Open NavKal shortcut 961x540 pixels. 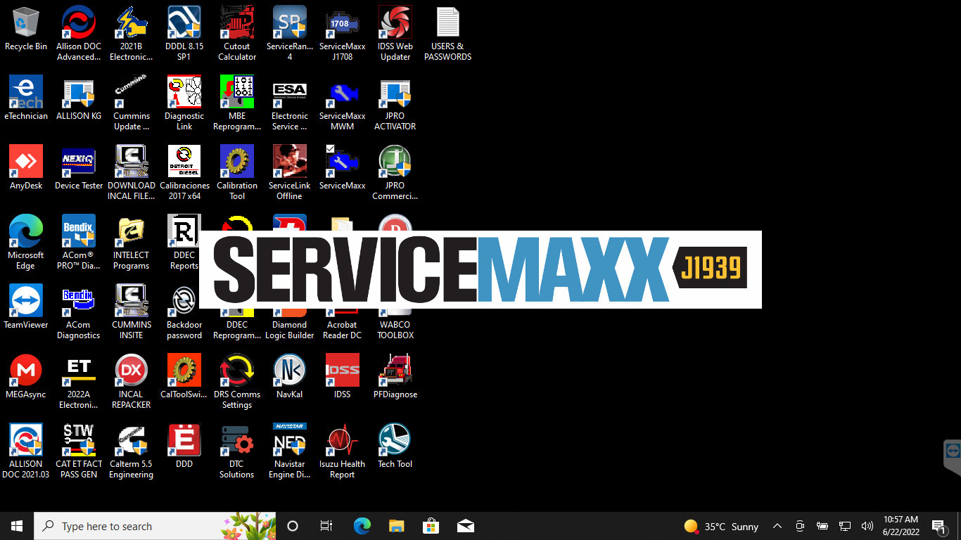pos(290,377)
